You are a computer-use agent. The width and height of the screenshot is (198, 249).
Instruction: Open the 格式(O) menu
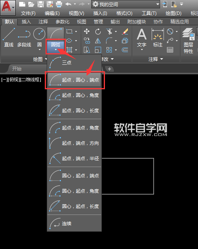124,13
